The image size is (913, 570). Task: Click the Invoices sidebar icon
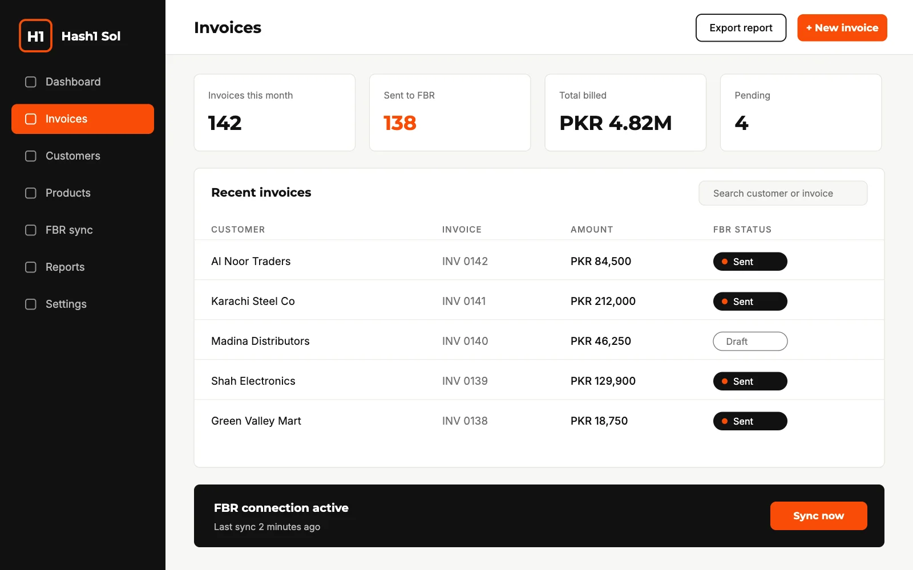[x=31, y=119]
